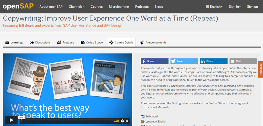Adjust video volume bars

click(116, 121)
